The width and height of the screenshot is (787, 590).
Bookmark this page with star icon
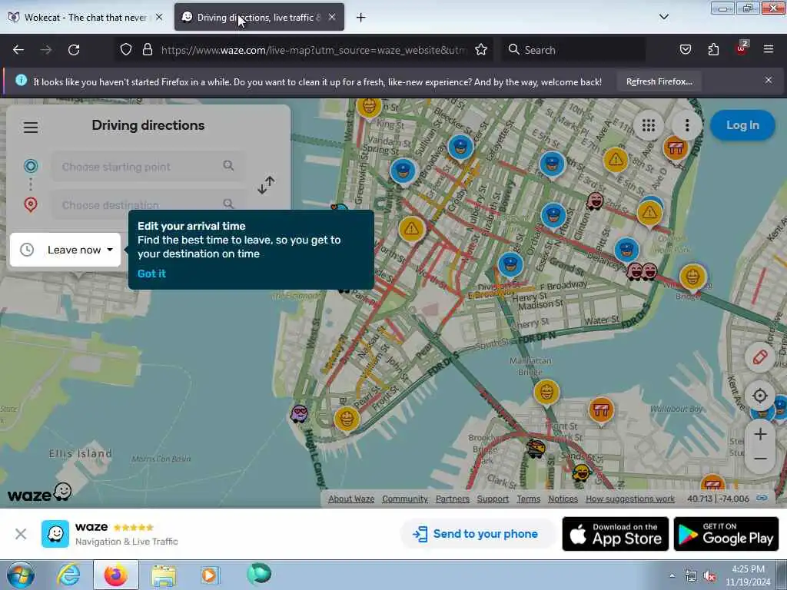coord(481,50)
